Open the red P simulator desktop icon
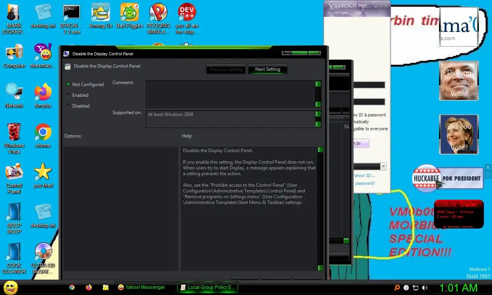 158,18
